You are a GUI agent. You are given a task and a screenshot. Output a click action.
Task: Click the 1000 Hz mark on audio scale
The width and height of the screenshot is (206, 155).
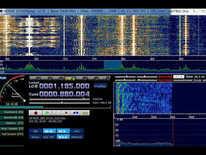click(134, 117)
